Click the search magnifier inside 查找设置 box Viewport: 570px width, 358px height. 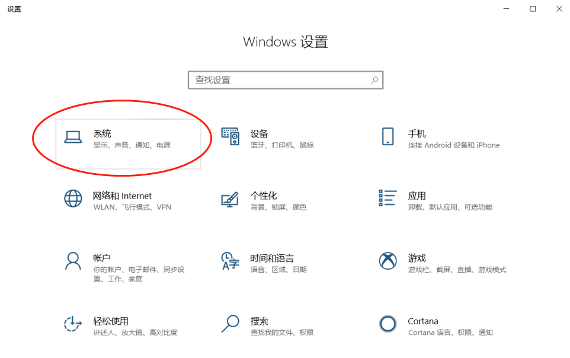click(374, 79)
